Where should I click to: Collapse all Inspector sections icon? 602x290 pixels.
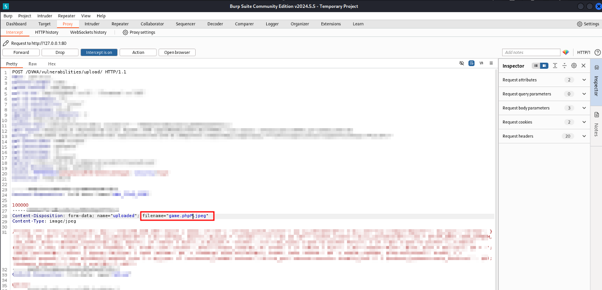[564, 66]
